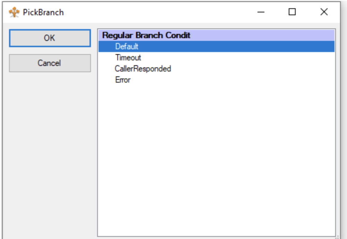Close the PickBranch window
Screen dimensions: 347x239
(x=324, y=12)
